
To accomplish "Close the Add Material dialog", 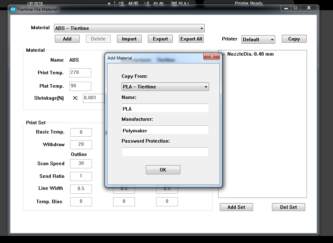I will 211,56.
